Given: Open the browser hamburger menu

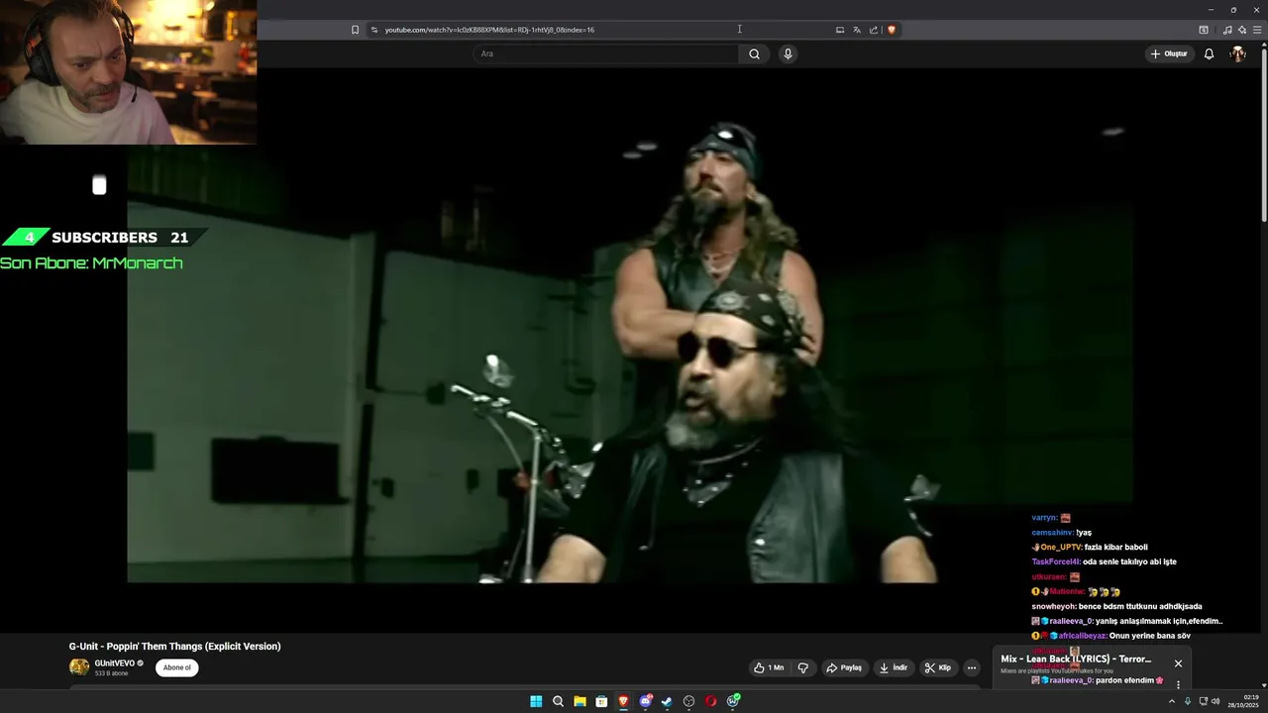Looking at the screenshot, I should tap(1257, 30).
